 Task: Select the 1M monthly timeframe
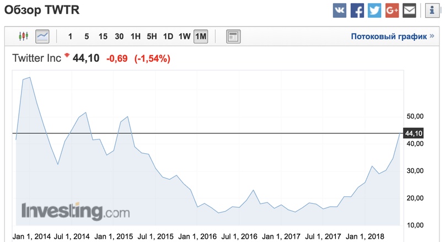(x=201, y=36)
